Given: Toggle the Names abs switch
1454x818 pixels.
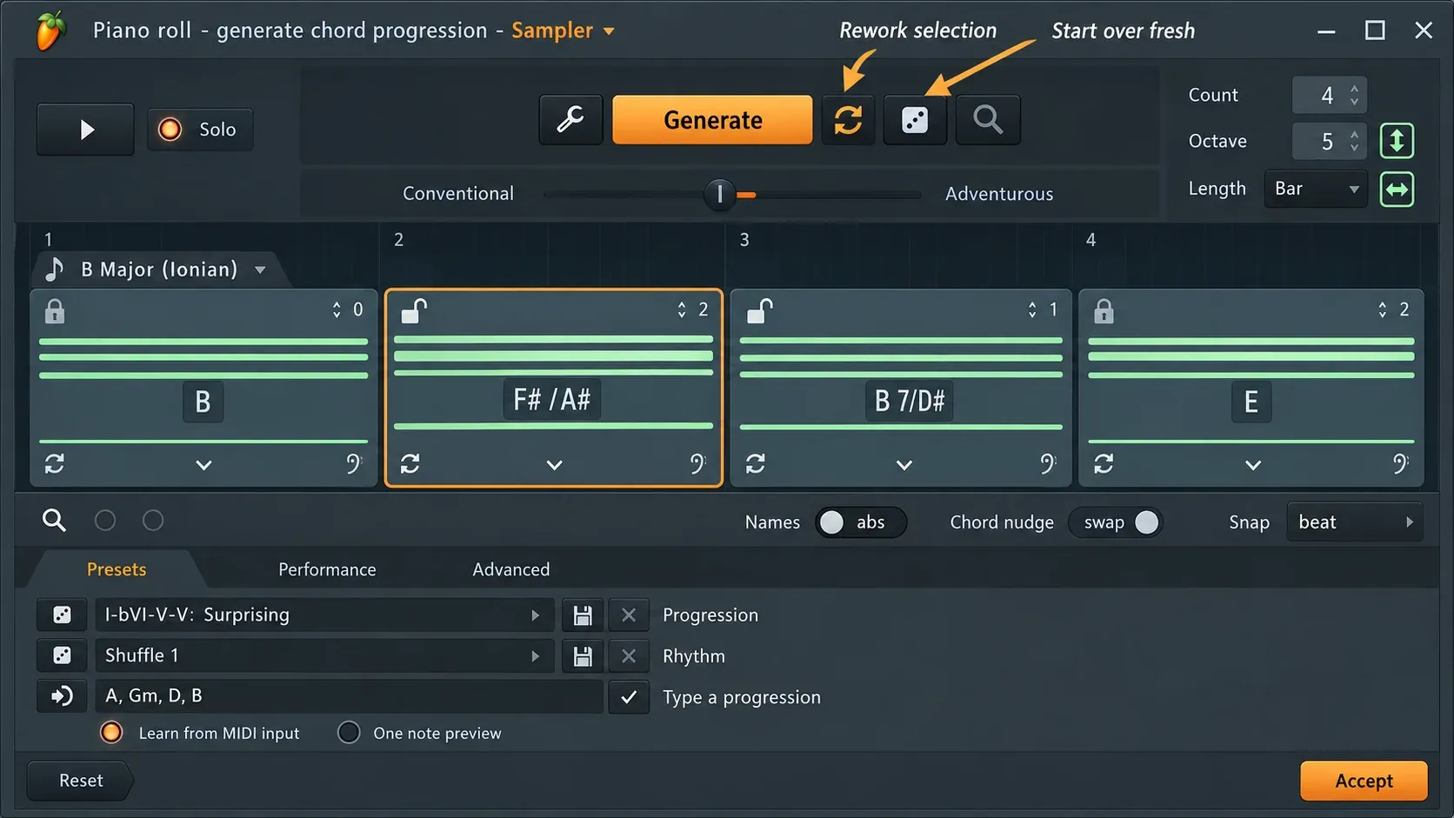Looking at the screenshot, I should (860, 522).
